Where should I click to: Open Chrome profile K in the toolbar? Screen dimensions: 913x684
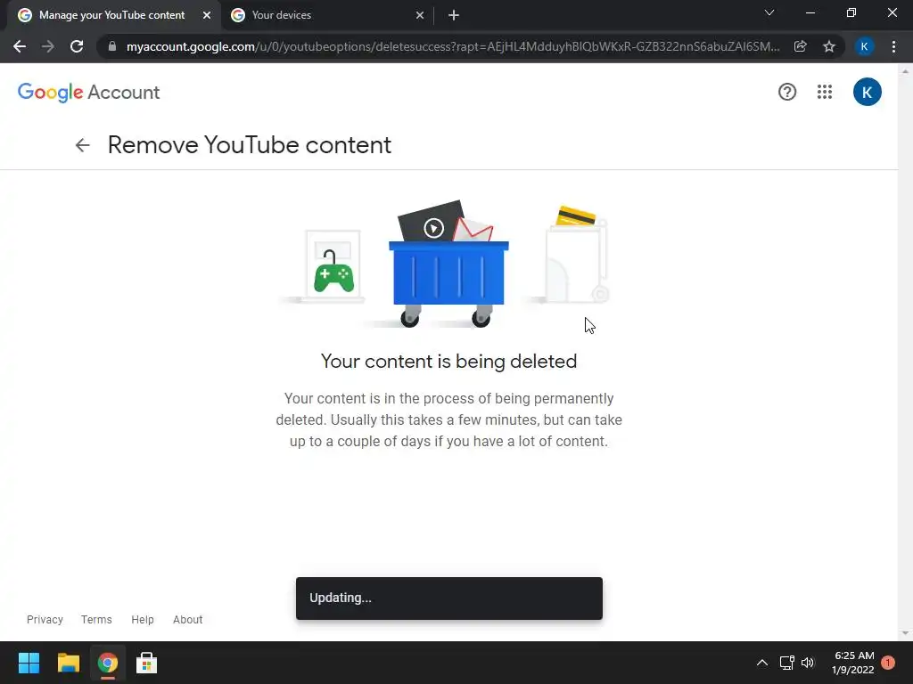point(864,46)
